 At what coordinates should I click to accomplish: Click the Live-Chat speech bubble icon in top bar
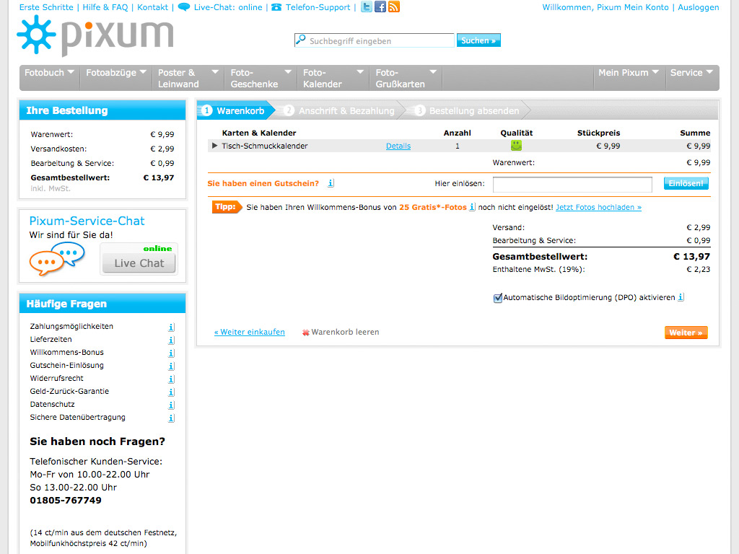pyautogui.click(x=184, y=7)
